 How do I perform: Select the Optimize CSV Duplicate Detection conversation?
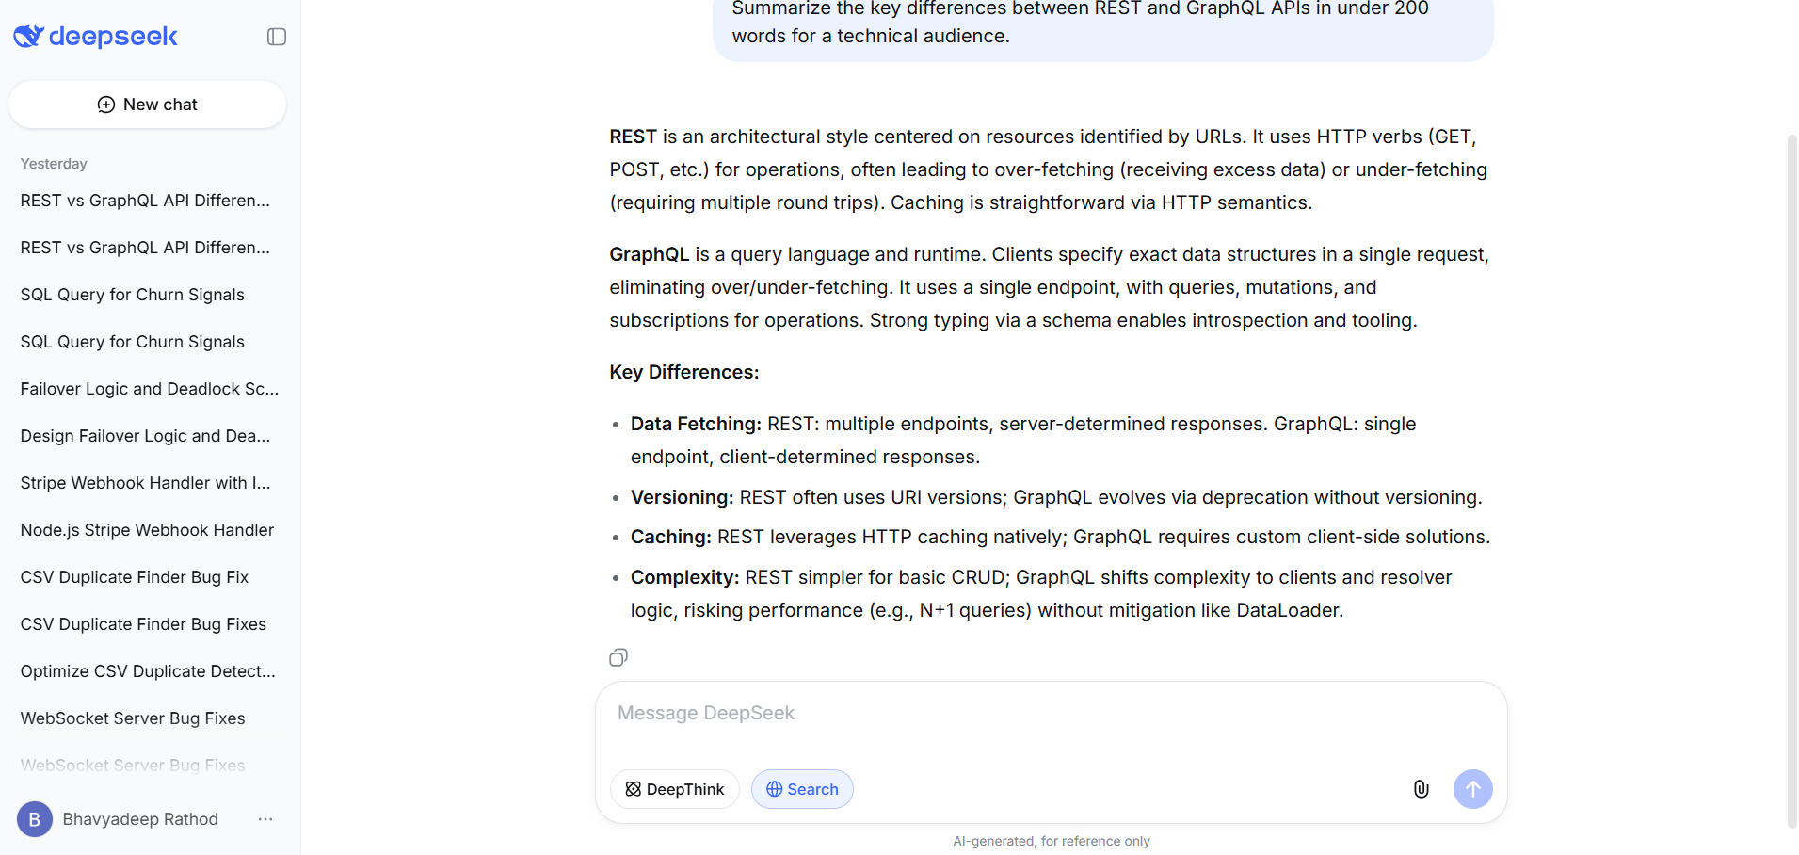click(x=147, y=670)
